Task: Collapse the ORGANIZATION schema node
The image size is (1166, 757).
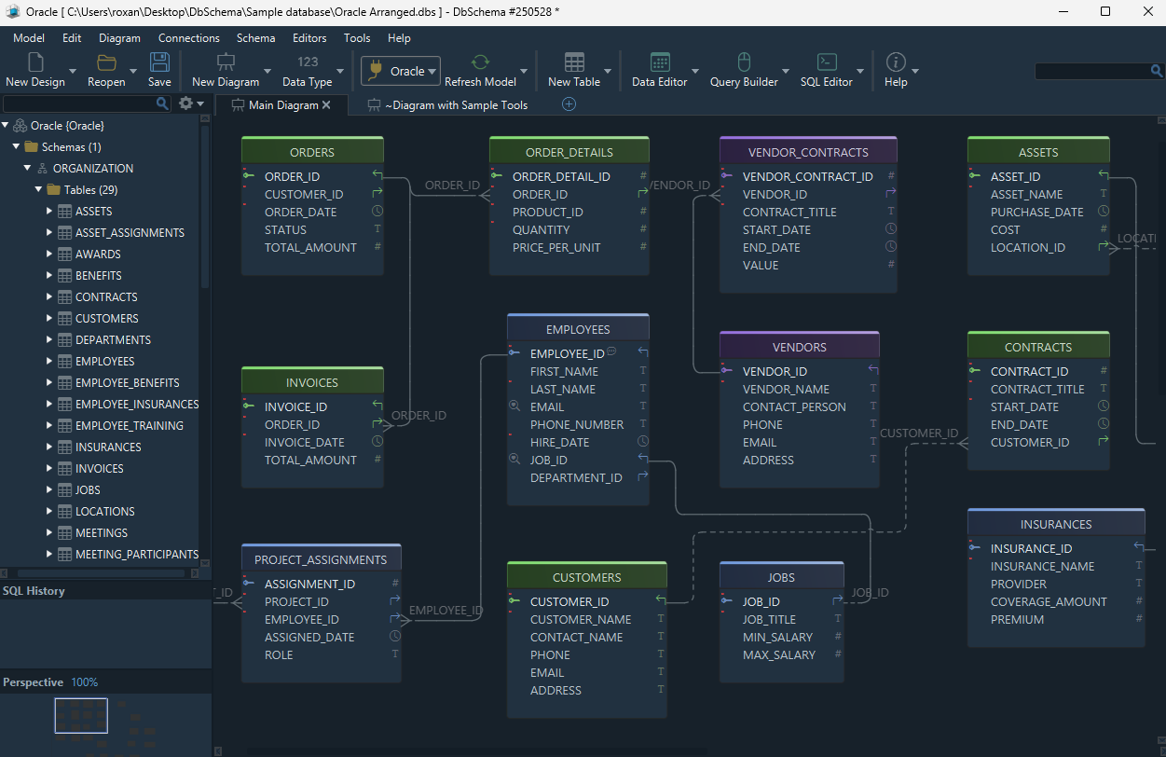Action: 27,169
